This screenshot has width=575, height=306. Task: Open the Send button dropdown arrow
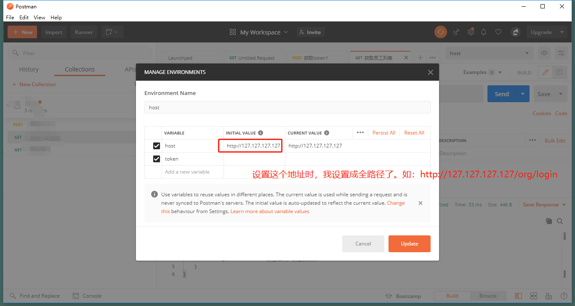[x=522, y=94]
